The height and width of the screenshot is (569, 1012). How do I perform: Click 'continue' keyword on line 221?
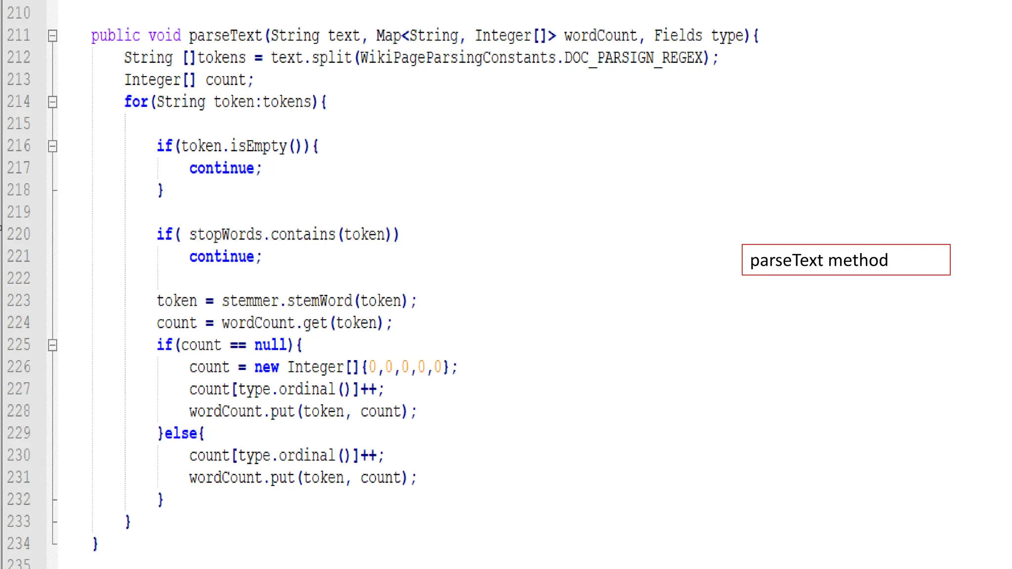pos(222,257)
